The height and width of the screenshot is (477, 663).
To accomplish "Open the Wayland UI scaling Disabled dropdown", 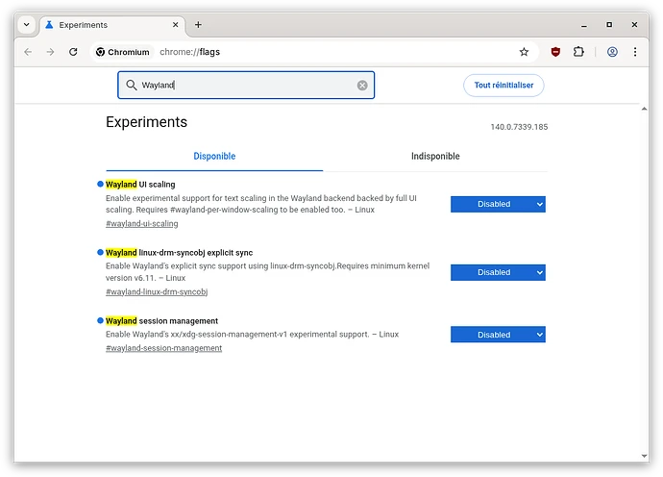I will [498, 204].
